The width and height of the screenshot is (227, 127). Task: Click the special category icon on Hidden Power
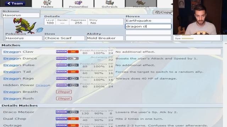pyautogui.click(x=73, y=85)
